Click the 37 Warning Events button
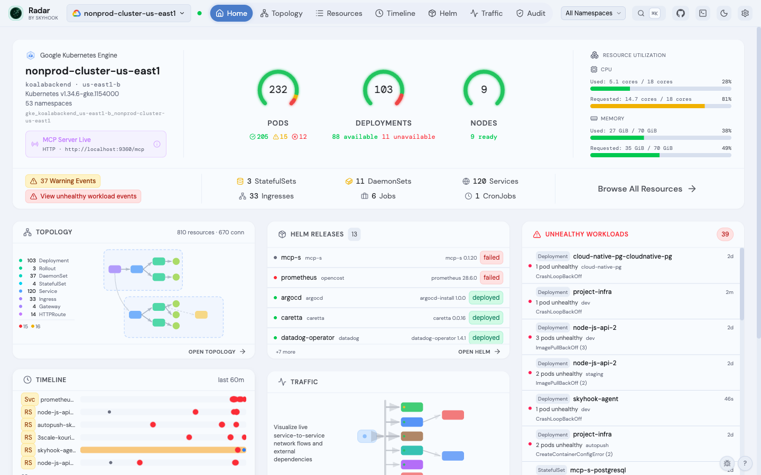Screen dimensions: 761x475 [x=63, y=181]
